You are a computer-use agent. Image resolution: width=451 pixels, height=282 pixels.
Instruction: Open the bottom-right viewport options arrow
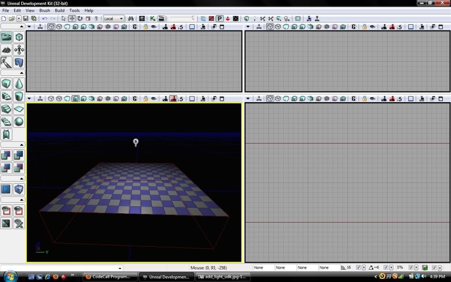(248, 99)
